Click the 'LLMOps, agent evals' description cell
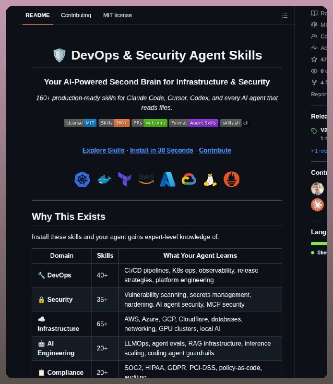Viewport: 333px width, 384px height. coord(200,348)
